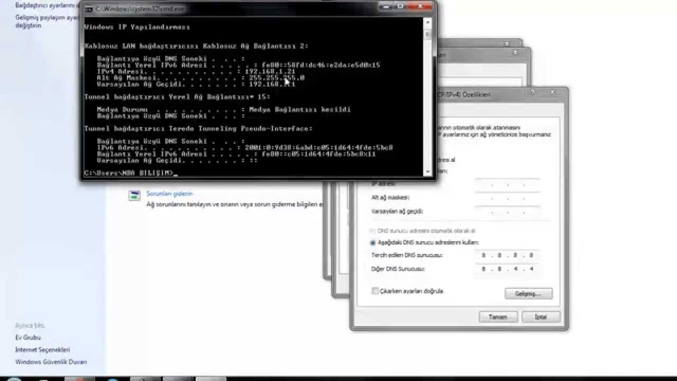Minimize the cmd.exe window
Viewport: 677px width, 381px height.
point(387,6)
